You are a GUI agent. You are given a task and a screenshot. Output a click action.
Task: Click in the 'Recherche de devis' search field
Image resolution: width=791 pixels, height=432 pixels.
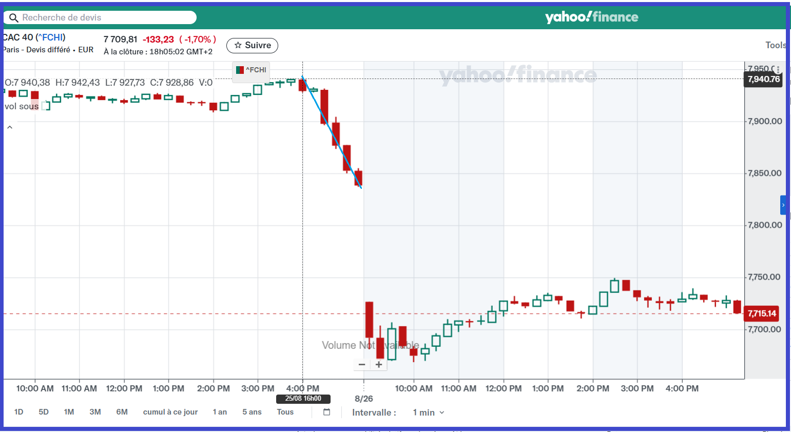point(105,17)
